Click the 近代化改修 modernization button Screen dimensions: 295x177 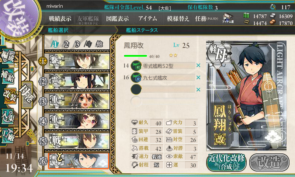click(226, 162)
